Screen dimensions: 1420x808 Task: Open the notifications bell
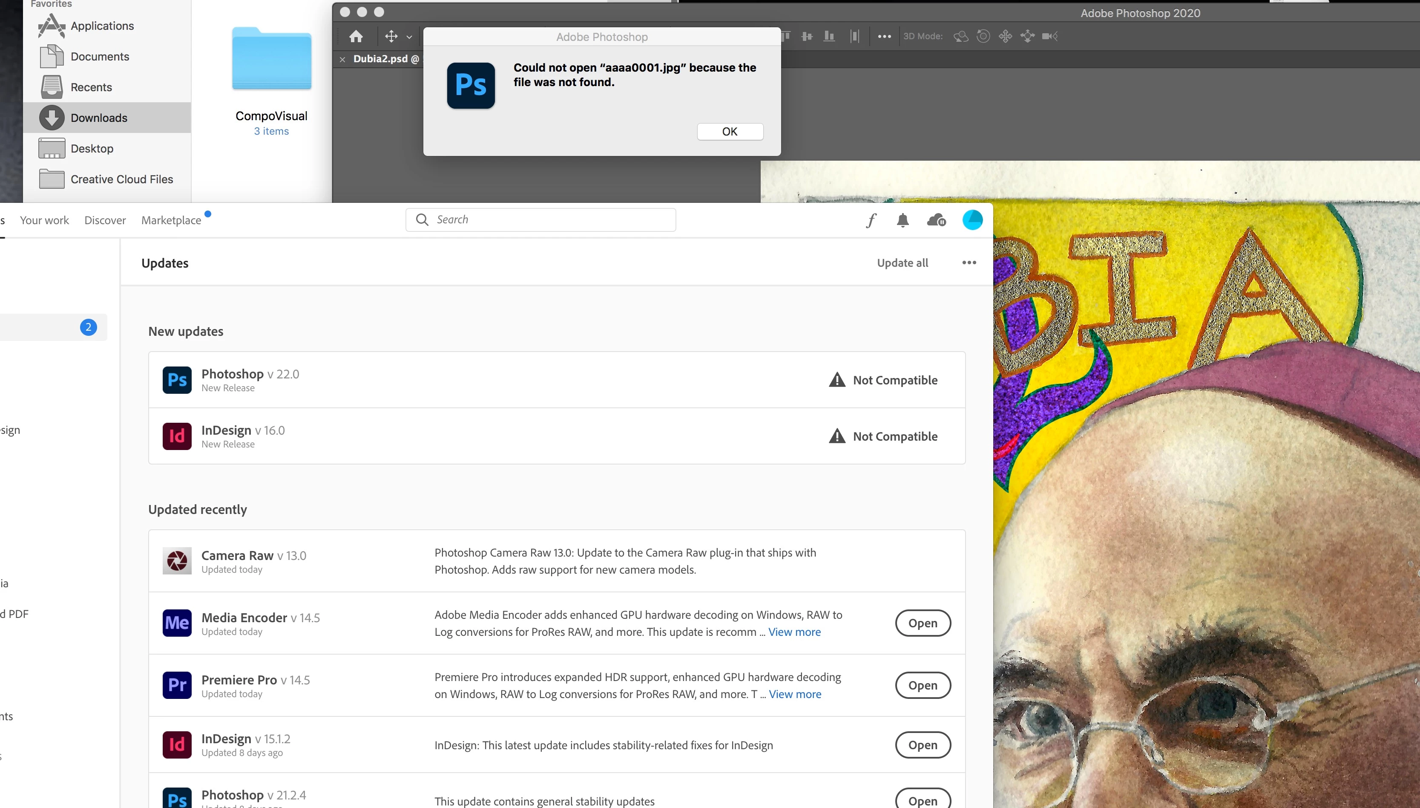pos(903,220)
